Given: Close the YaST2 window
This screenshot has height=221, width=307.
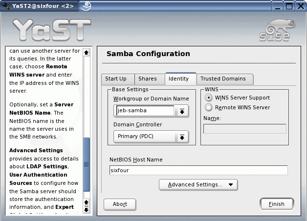Looking at the screenshot, I should [x=301, y=6].
